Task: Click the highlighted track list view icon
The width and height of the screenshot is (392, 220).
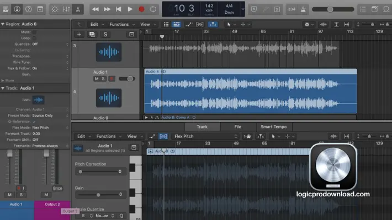Action: pyautogui.click(x=177, y=24)
